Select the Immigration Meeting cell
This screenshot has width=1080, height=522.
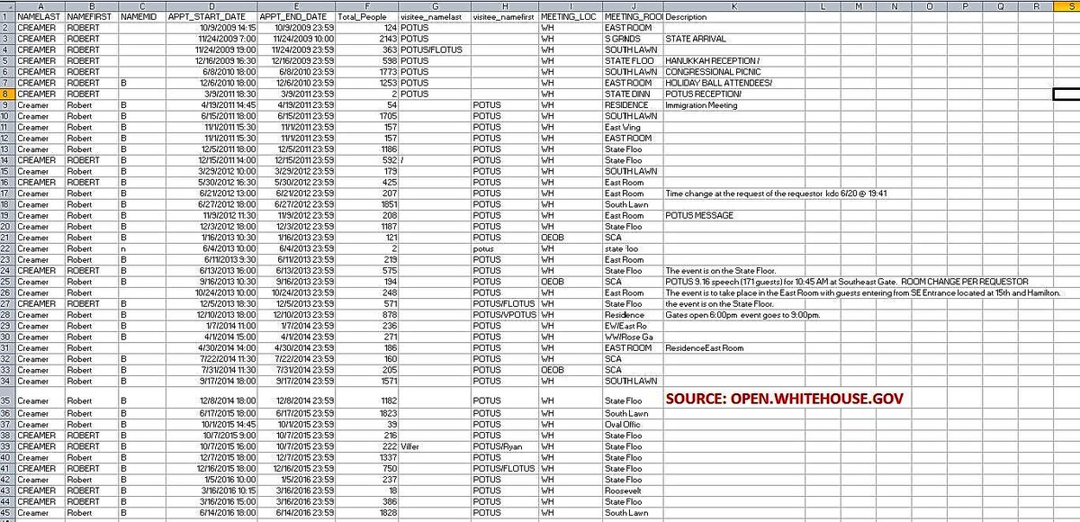[x=733, y=105]
